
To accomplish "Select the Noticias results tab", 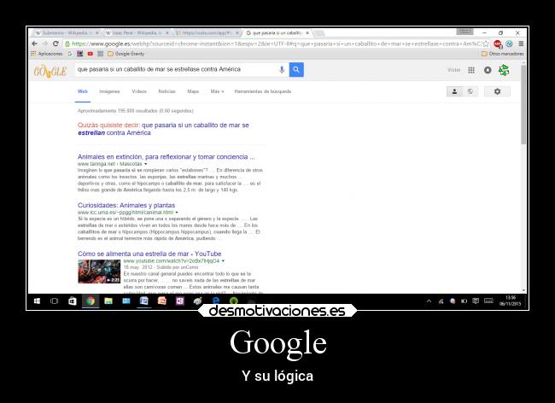I will pos(166,91).
